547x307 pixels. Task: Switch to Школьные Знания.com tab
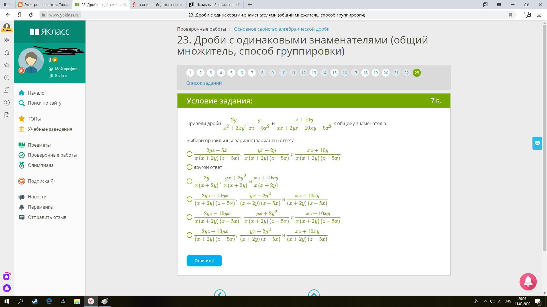pos(215,5)
